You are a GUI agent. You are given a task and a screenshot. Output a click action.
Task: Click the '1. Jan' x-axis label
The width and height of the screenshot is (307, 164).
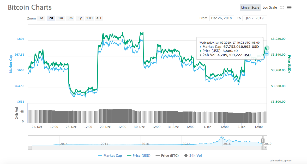coord(207,127)
